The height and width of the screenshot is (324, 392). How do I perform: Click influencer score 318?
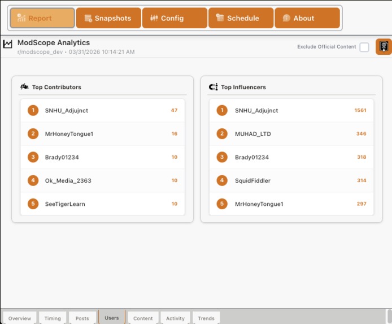tap(361, 157)
